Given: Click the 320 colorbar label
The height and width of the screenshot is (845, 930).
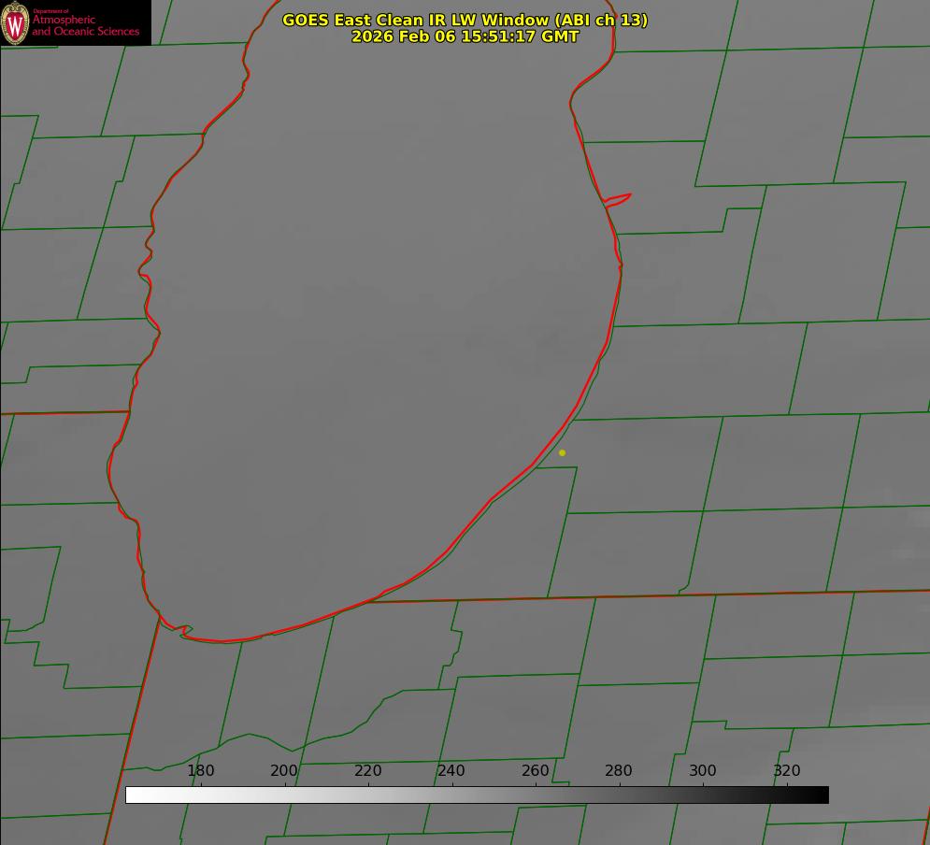Looking at the screenshot, I should [787, 770].
